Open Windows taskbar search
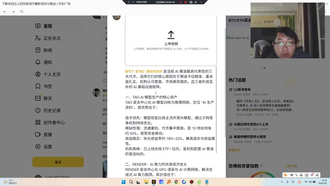Viewport: 330px width, 186px height. point(131,182)
